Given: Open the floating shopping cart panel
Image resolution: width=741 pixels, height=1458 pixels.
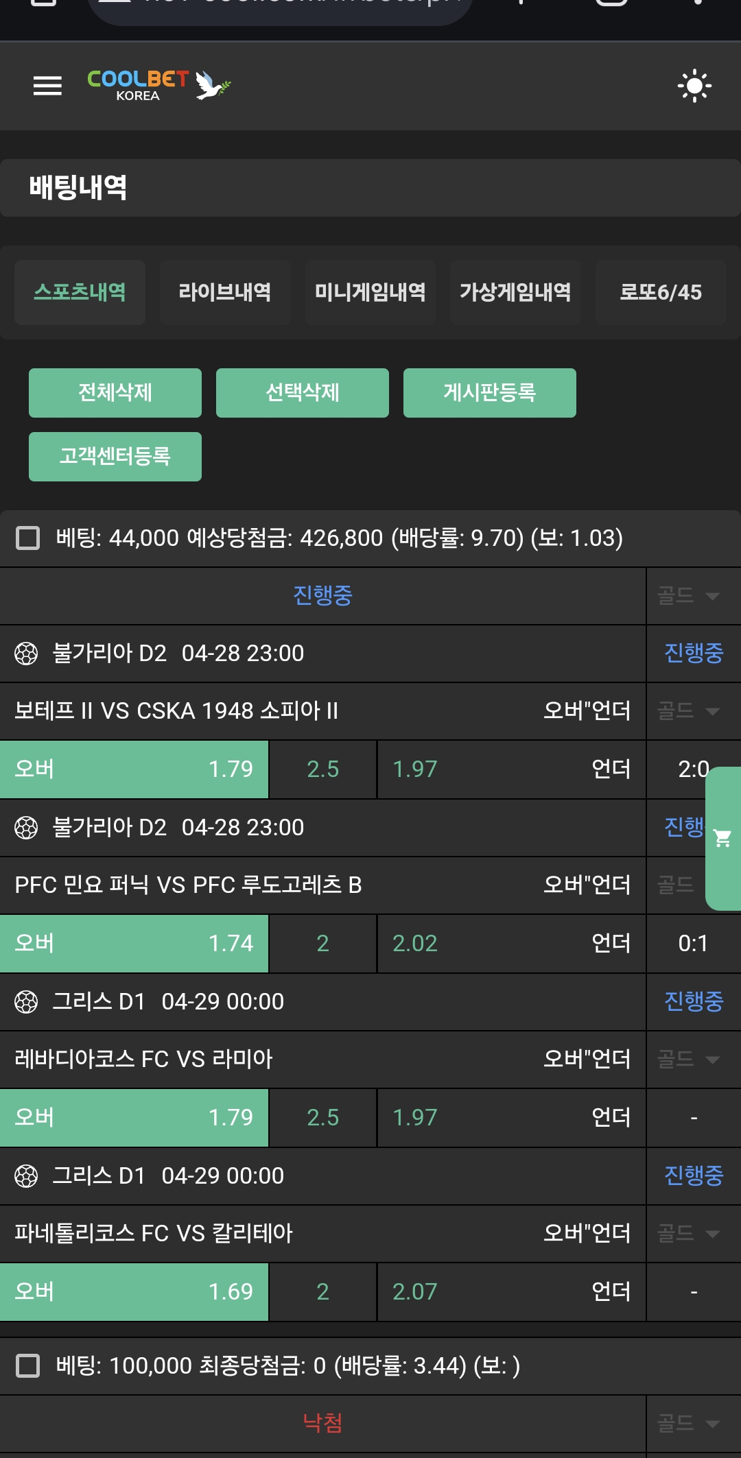Looking at the screenshot, I should tap(722, 838).
